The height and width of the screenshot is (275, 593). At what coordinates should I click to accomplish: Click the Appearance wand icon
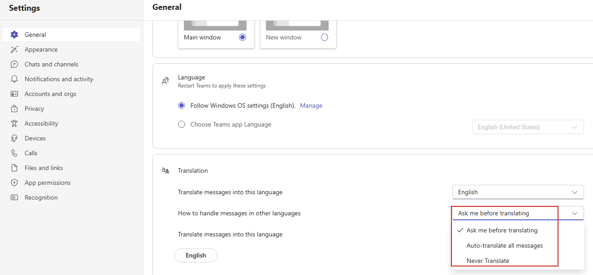click(14, 49)
